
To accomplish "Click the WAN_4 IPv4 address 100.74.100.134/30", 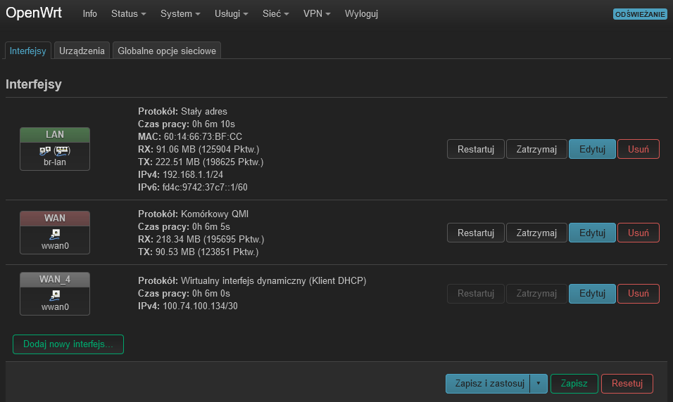I will [200, 306].
